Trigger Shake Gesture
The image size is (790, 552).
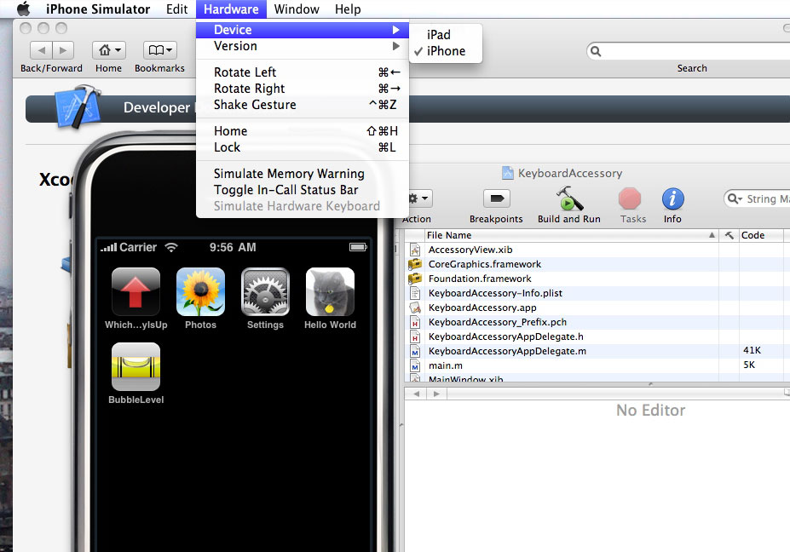[x=303, y=104]
